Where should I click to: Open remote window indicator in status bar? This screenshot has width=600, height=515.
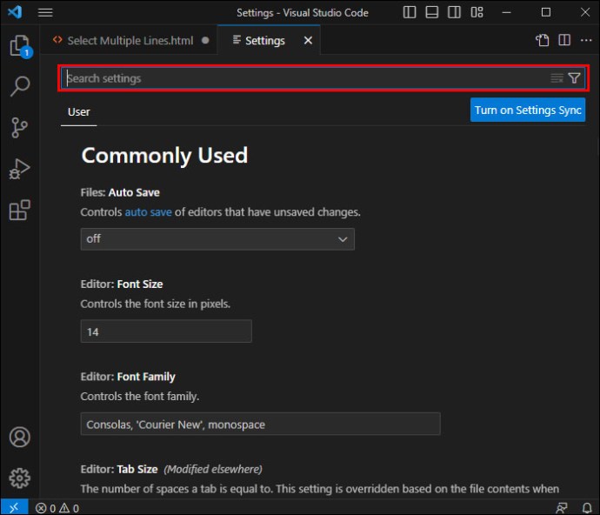pos(14,508)
